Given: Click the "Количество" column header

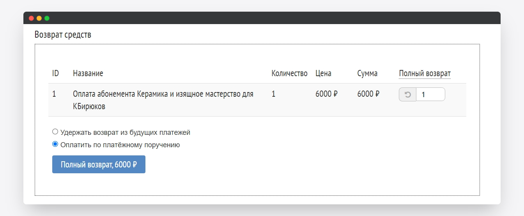Looking at the screenshot, I should (289, 73).
